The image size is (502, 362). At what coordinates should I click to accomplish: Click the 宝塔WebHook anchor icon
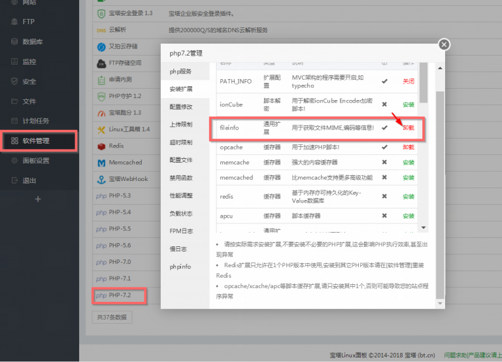tap(101, 179)
